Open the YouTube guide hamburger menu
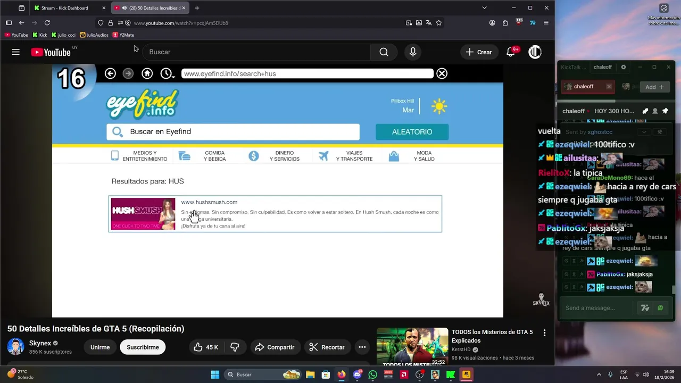681x383 pixels. 15,52
